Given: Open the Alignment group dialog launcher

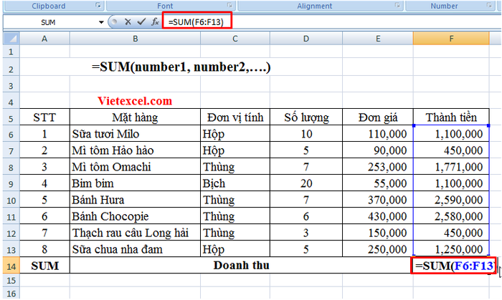Looking at the screenshot, I should (x=397, y=6).
